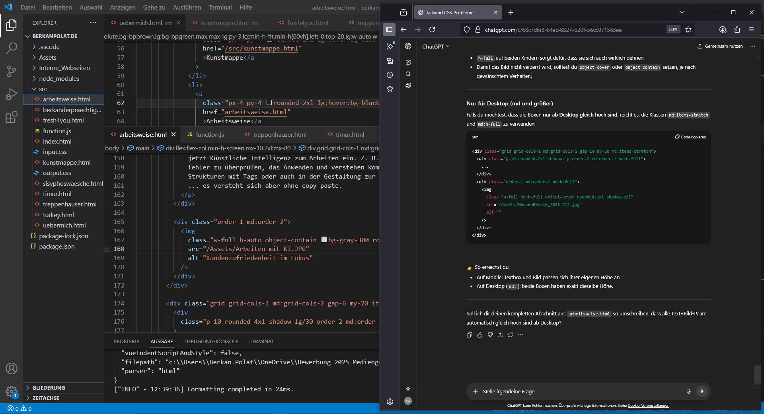Expand the GLIEDERUNG section
The width and height of the screenshot is (764, 414).
(x=49, y=388)
